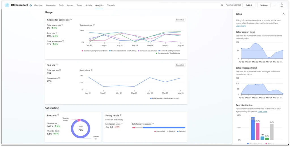This screenshot has width=290, height=147.
Task: Click info icon beside Knowledge source use
Action: pyautogui.click(x=71, y=20)
